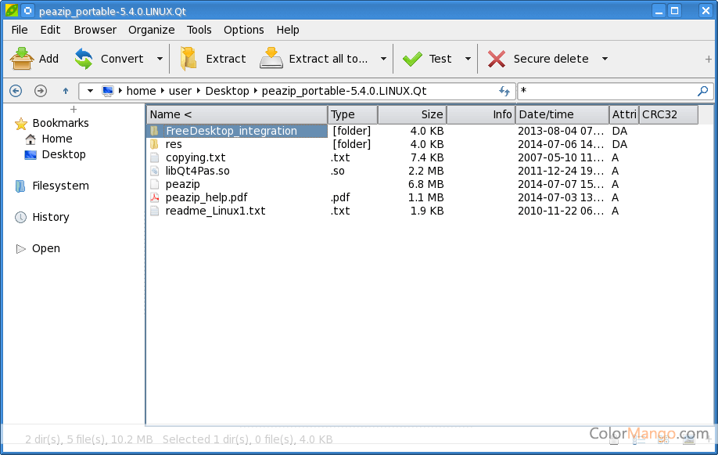
Task: Click the Filesystem label in the sidebar
Action: pyautogui.click(x=60, y=186)
